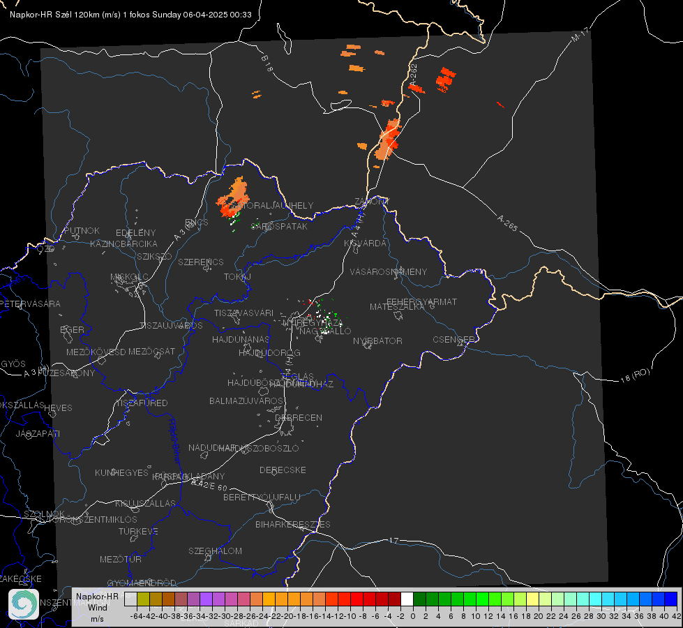The height and width of the screenshot is (628, 683).
Task: Select the KAZINCBARCIKA label
Action: (123, 244)
